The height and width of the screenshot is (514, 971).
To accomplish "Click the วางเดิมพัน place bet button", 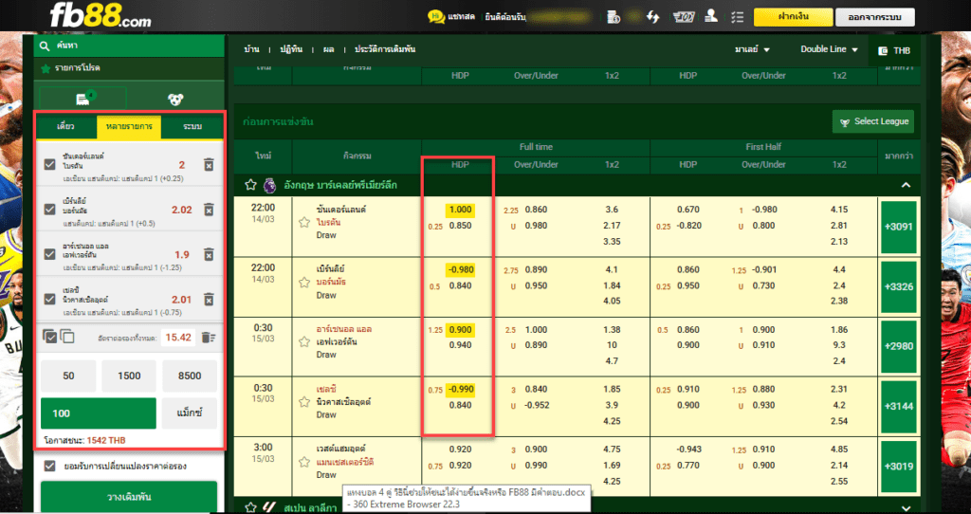I will point(129,497).
